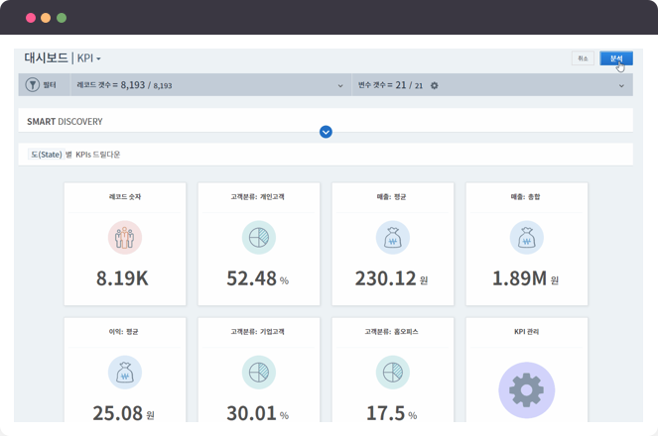658x436 pixels.
Task: Click the 8.19K record count value
Action: point(122,278)
